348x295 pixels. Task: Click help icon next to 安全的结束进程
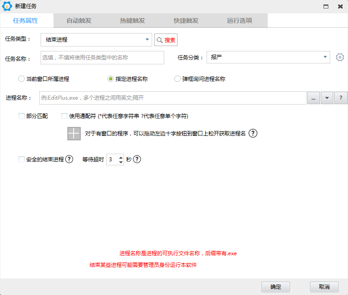point(69,159)
